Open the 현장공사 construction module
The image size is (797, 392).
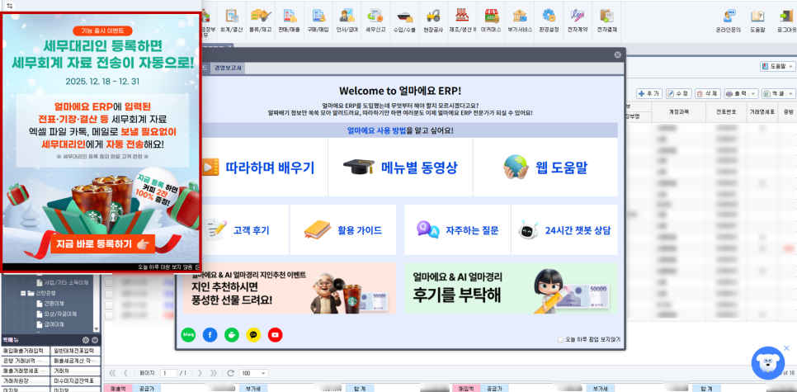click(x=434, y=21)
